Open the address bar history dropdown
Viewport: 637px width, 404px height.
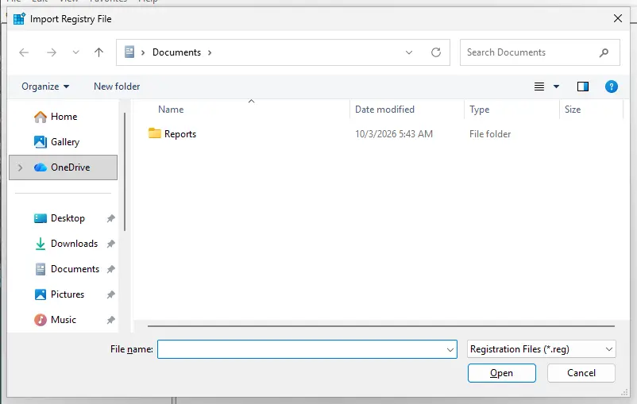(x=409, y=52)
